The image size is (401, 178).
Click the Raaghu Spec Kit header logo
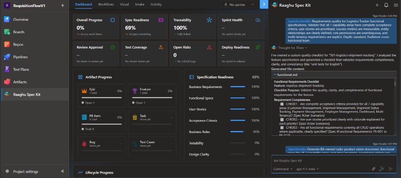click(275, 5)
